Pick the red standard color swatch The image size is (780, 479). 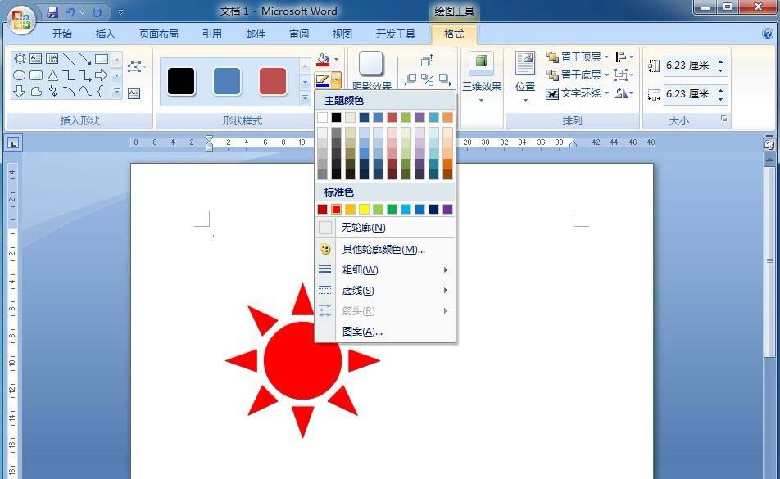point(336,209)
